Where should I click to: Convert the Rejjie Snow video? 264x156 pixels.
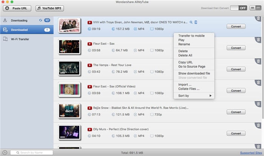pos(236,112)
